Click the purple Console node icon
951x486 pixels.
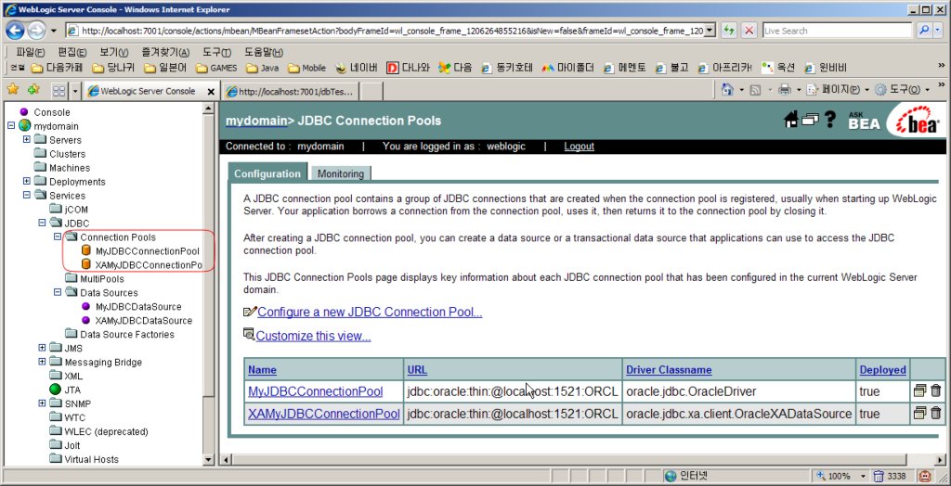point(24,112)
